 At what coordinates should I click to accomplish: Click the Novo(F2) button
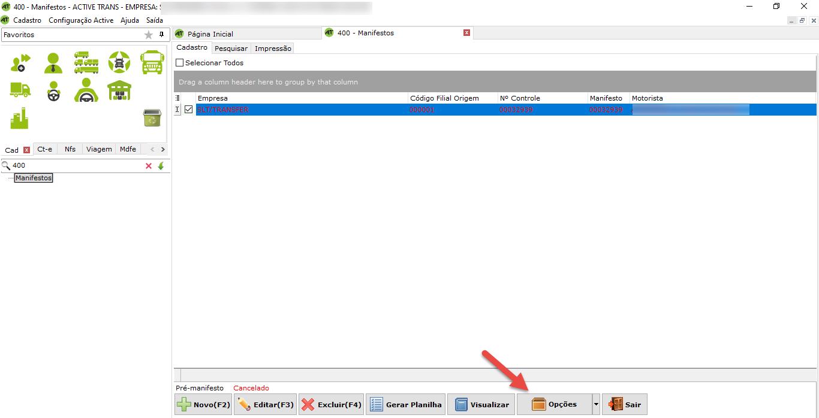[x=204, y=405]
